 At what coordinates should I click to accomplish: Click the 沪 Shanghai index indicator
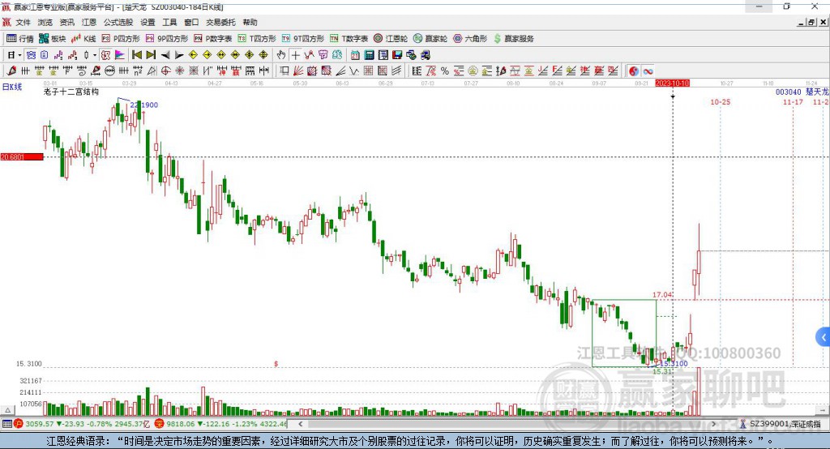[19, 424]
